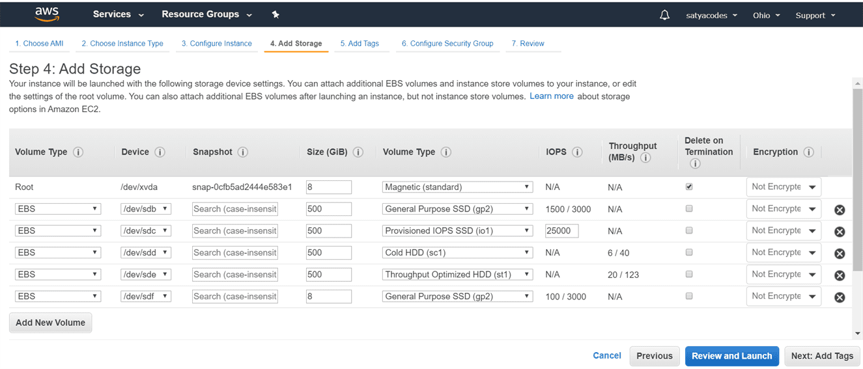Open the Services menu

tap(119, 14)
